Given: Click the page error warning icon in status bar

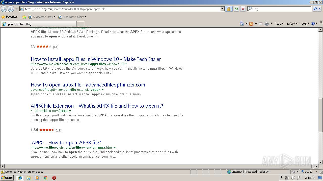Looking at the screenshot, I should pos(3,172).
